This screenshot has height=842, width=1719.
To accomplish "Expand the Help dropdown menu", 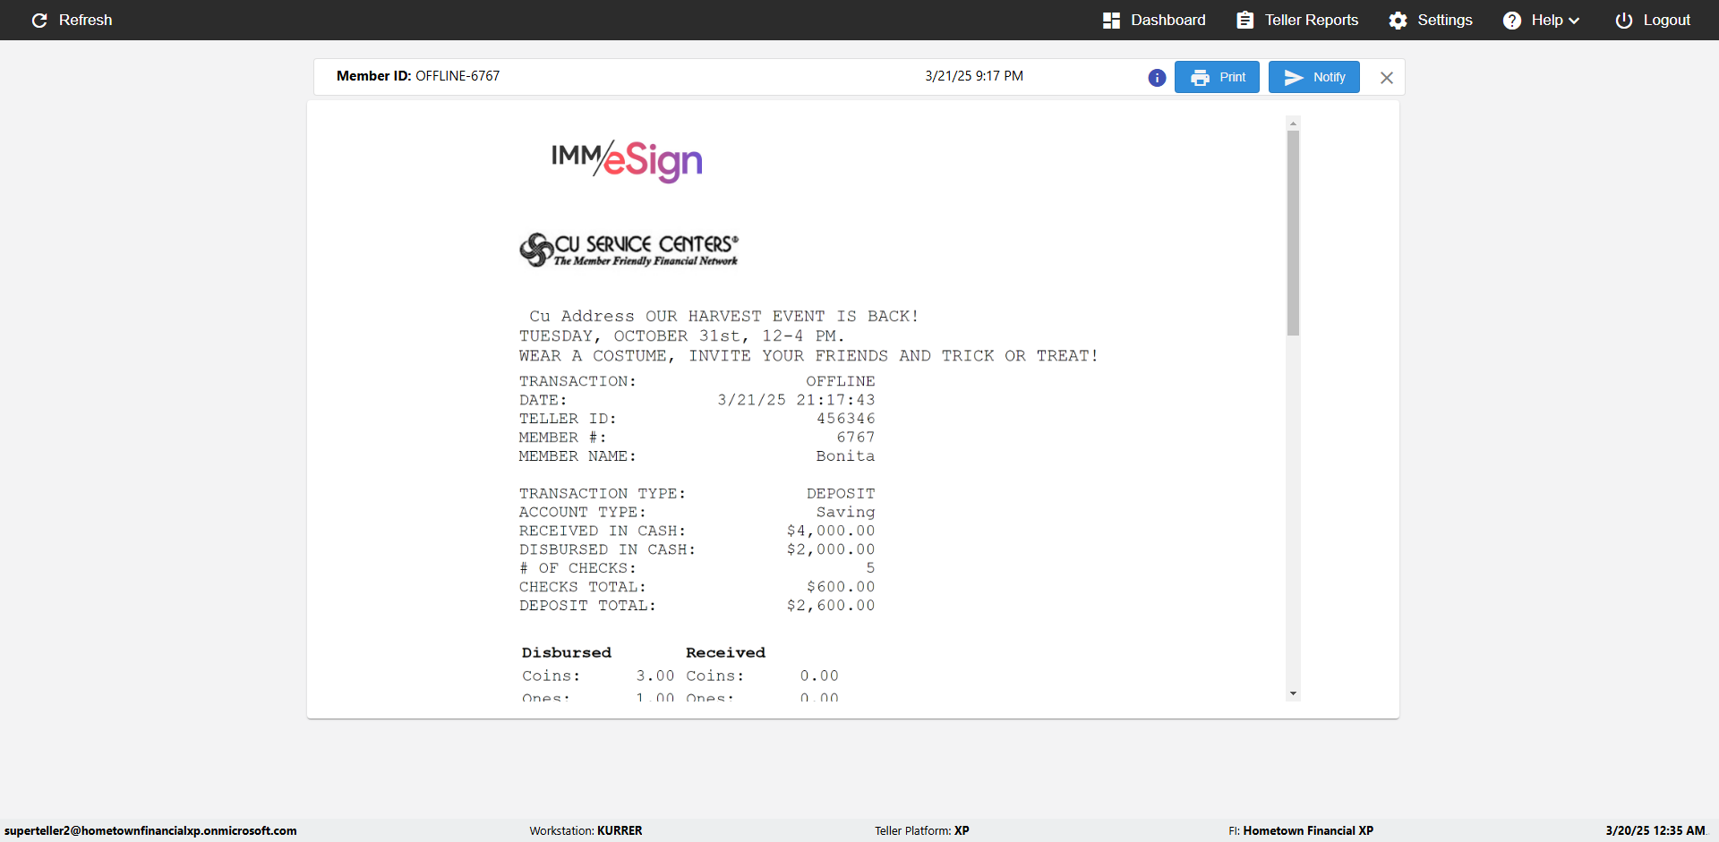I will (x=1542, y=20).
